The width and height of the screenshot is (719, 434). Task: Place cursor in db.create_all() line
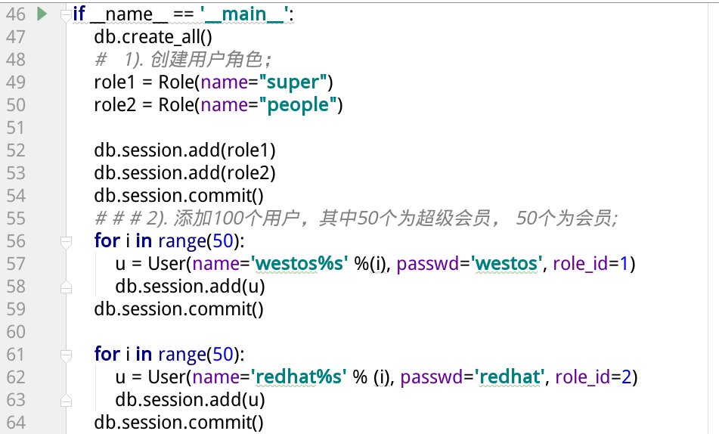click(x=153, y=37)
